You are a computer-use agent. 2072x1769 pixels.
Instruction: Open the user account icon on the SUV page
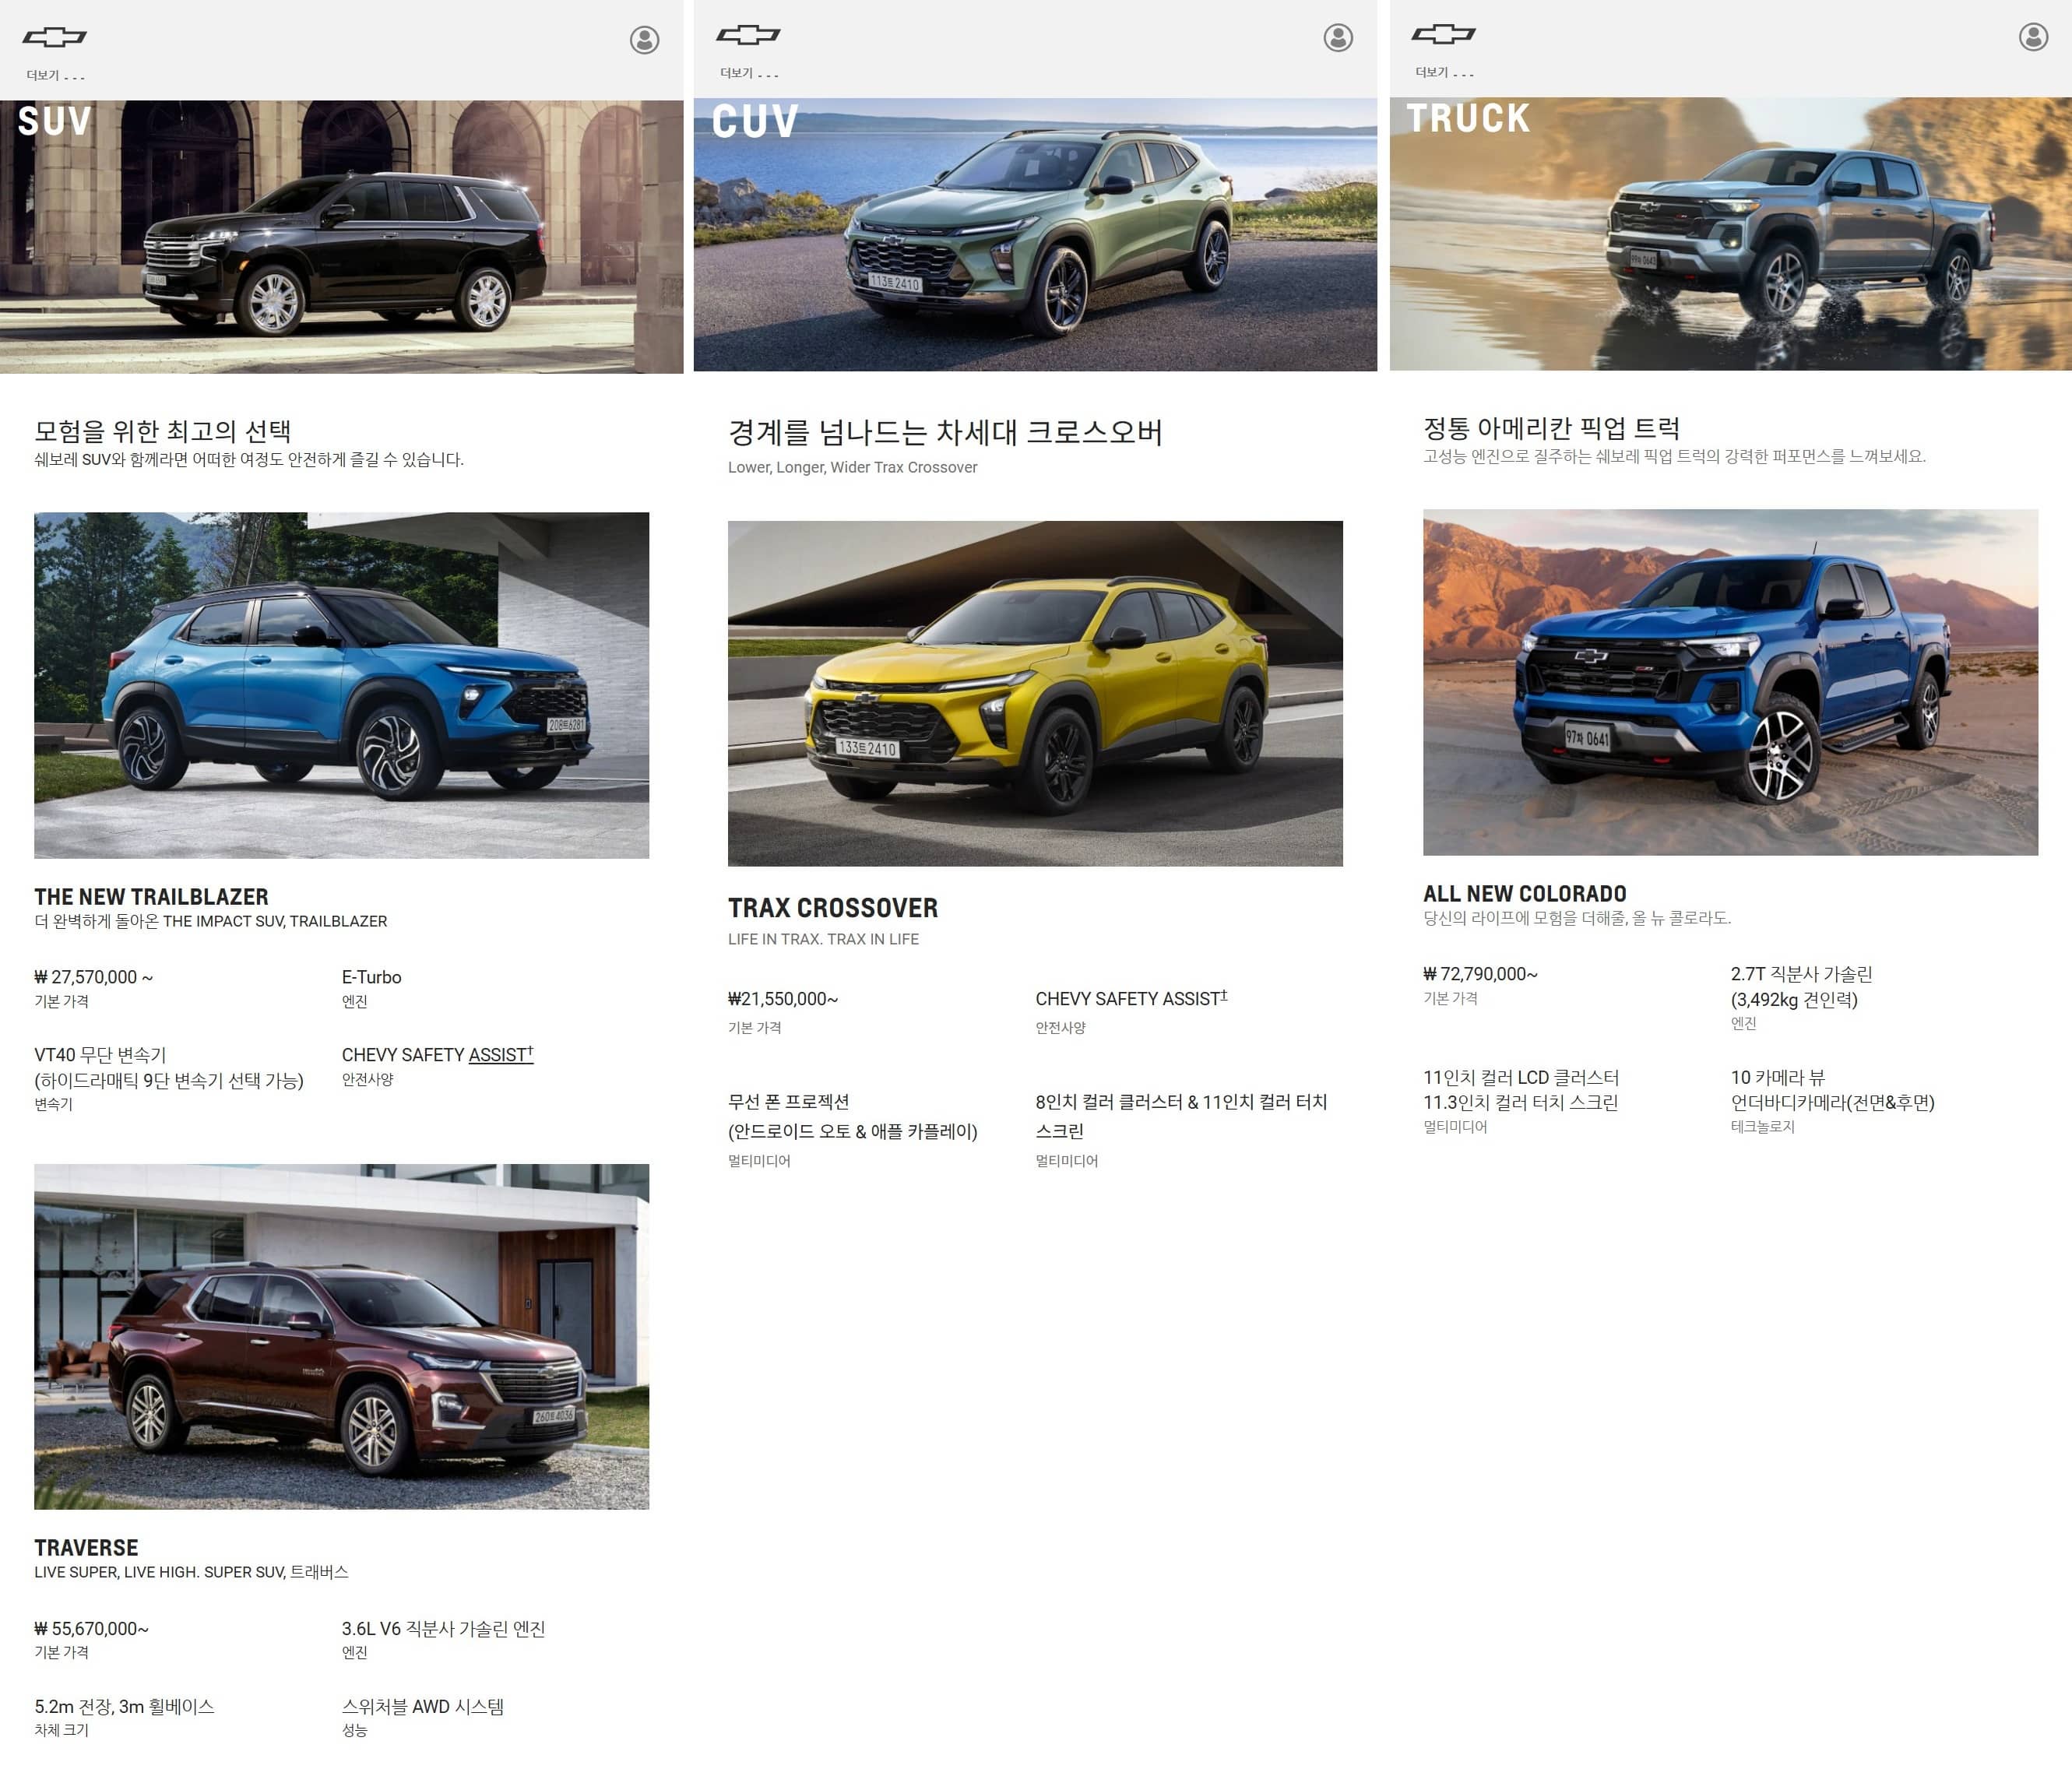[x=644, y=40]
